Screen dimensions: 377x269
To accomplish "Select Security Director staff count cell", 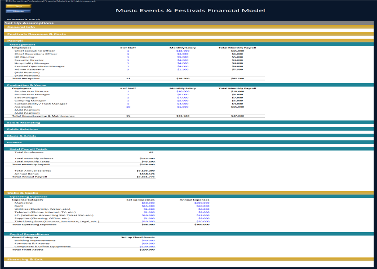I will pos(128,60).
